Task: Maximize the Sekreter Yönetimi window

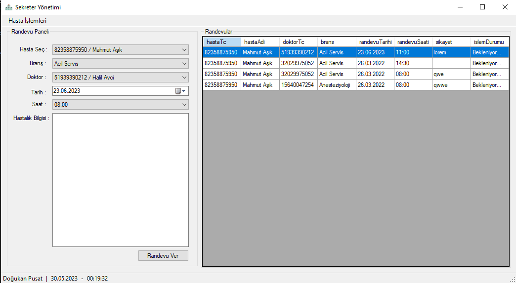Action: click(482, 7)
